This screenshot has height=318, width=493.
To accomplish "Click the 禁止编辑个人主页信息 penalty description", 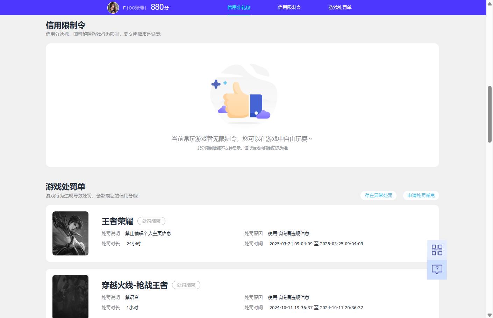I will 148,233.
